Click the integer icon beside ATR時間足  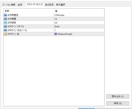(5, 15)
